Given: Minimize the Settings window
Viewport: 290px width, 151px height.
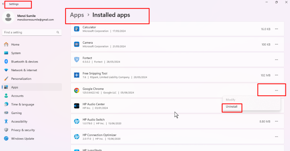Looking at the screenshot, I should (x=266, y=2).
